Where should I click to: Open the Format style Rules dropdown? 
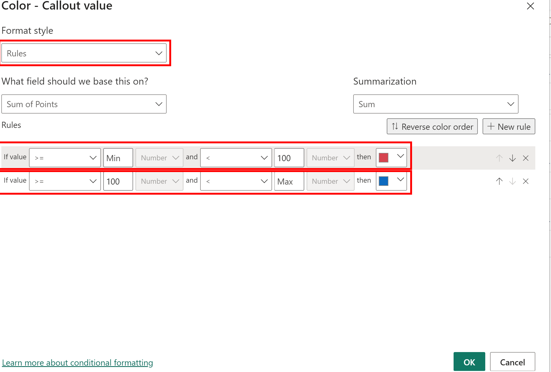[x=84, y=53]
